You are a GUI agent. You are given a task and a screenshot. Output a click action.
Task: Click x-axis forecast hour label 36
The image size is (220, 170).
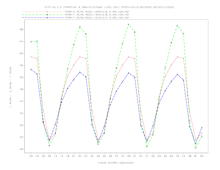click(104, 156)
